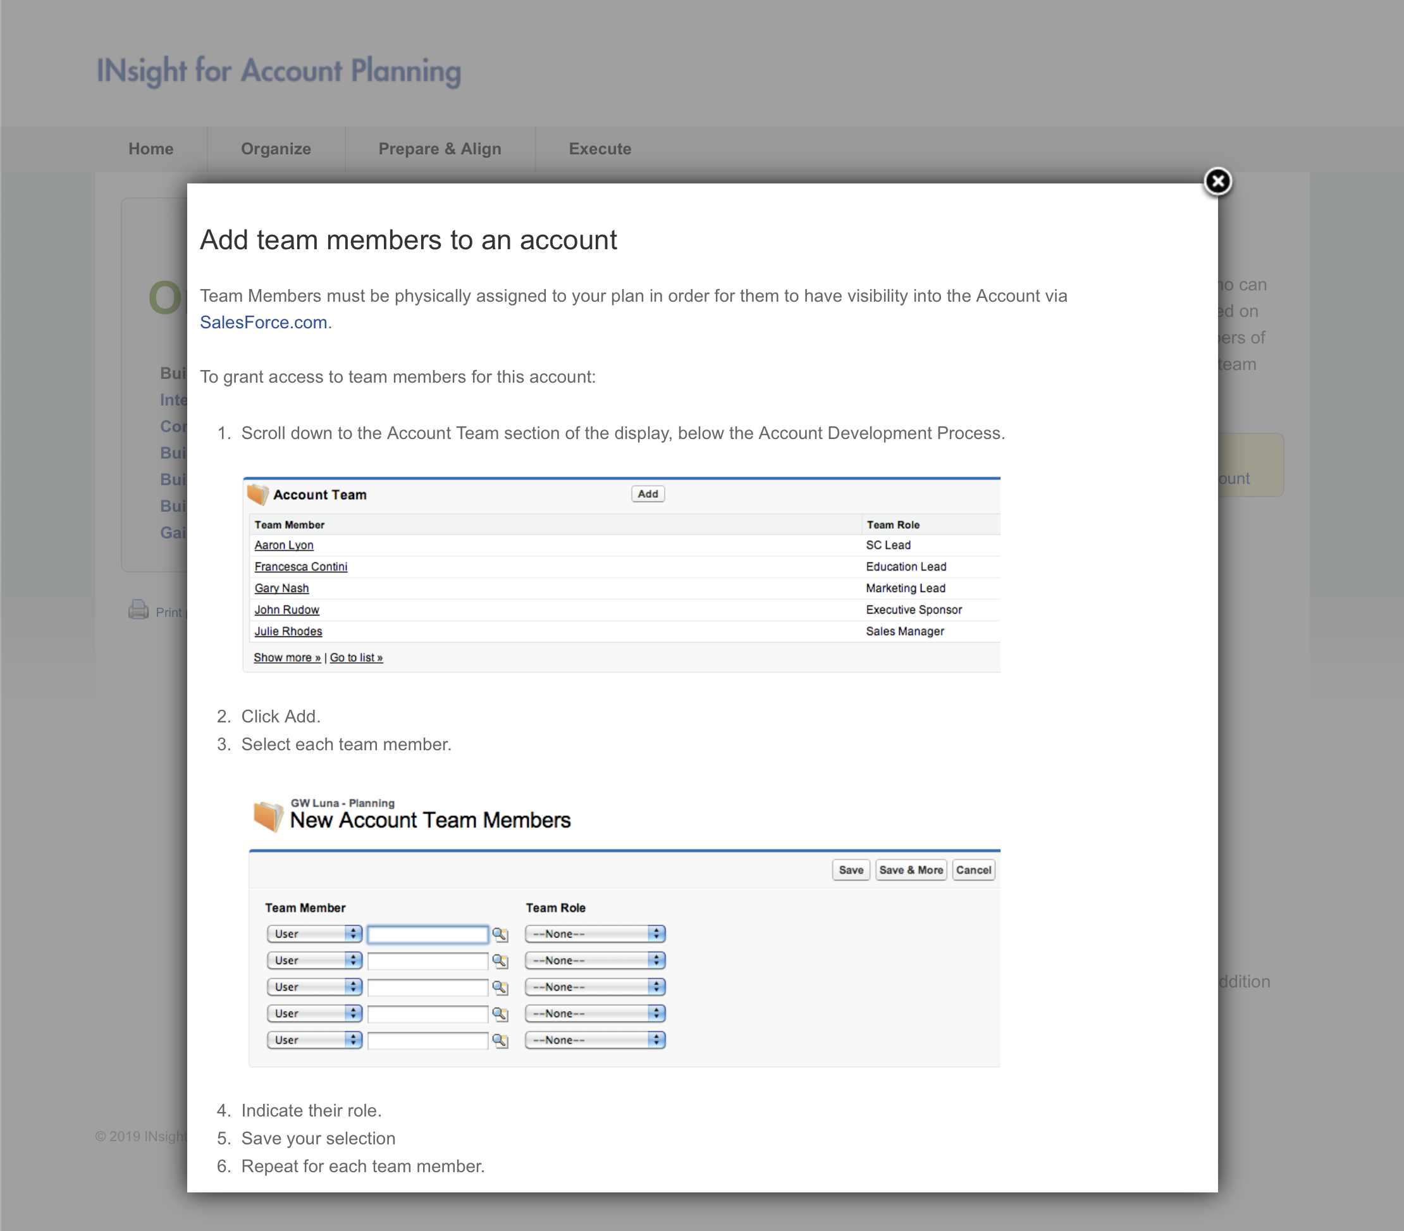Open Aaron Lyon team member link
Image resolution: width=1404 pixels, height=1231 pixels.
click(x=284, y=545)
